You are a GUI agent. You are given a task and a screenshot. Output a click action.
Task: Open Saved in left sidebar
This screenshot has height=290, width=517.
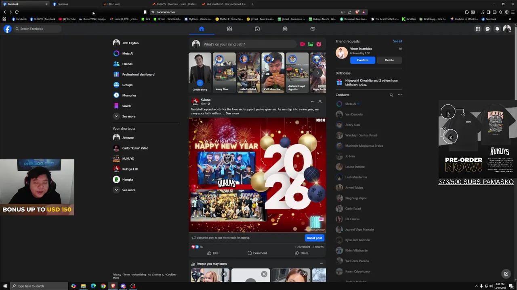point(145,106)
